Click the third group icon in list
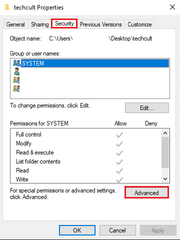Screen dimensions: 180x240 (16, 80)
